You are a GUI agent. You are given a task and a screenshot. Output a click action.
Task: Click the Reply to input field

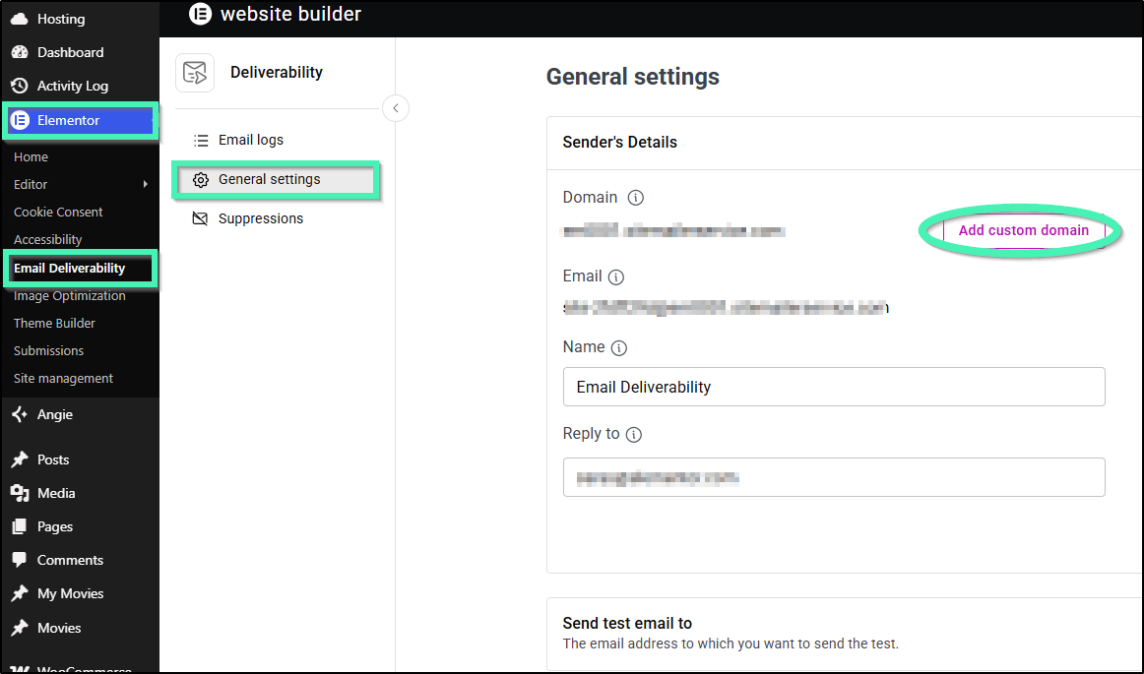834,477
